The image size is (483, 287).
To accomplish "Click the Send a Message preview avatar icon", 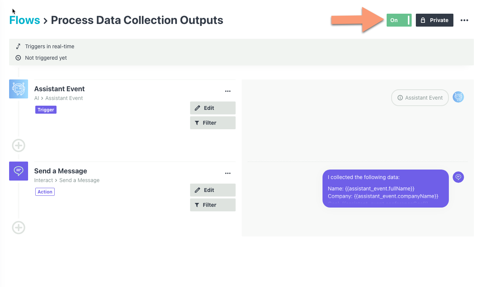I will pyautogui.click(x=458, y=177).
